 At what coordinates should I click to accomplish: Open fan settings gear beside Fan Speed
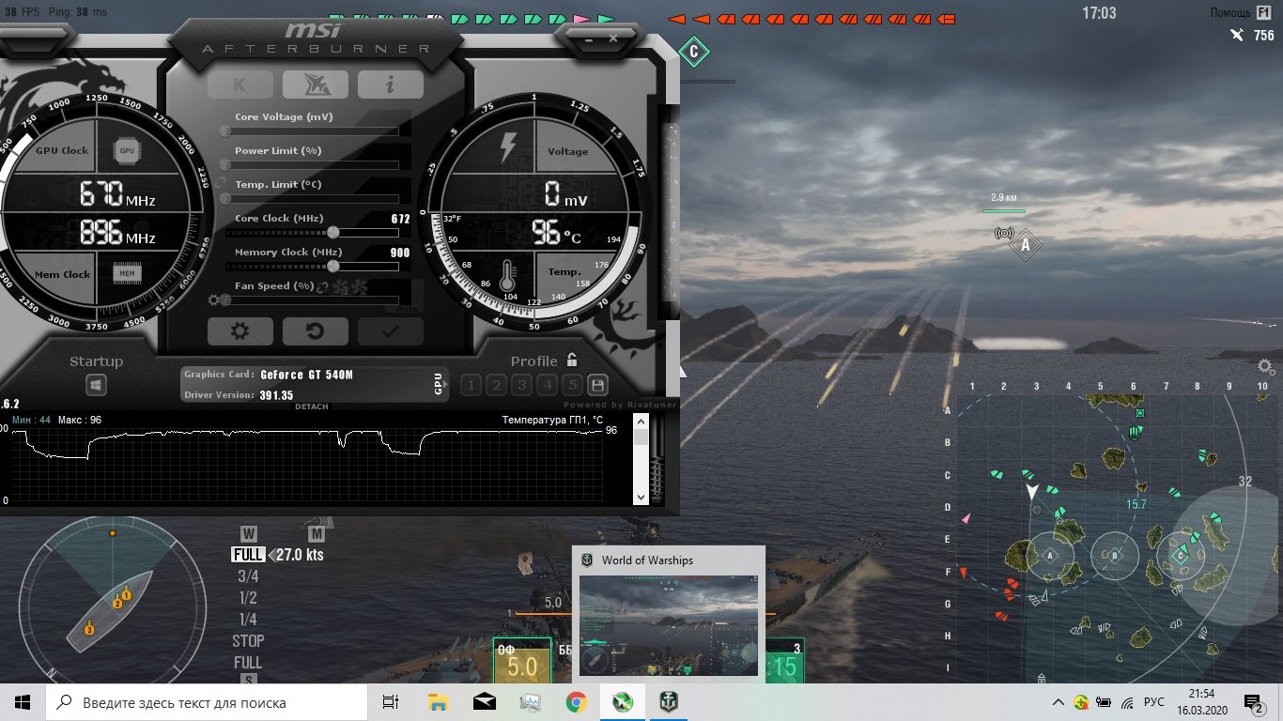[214, 300]
